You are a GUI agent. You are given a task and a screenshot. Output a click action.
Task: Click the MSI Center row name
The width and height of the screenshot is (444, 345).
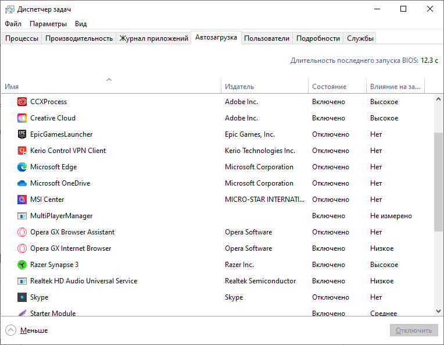(x=47, y=200)
